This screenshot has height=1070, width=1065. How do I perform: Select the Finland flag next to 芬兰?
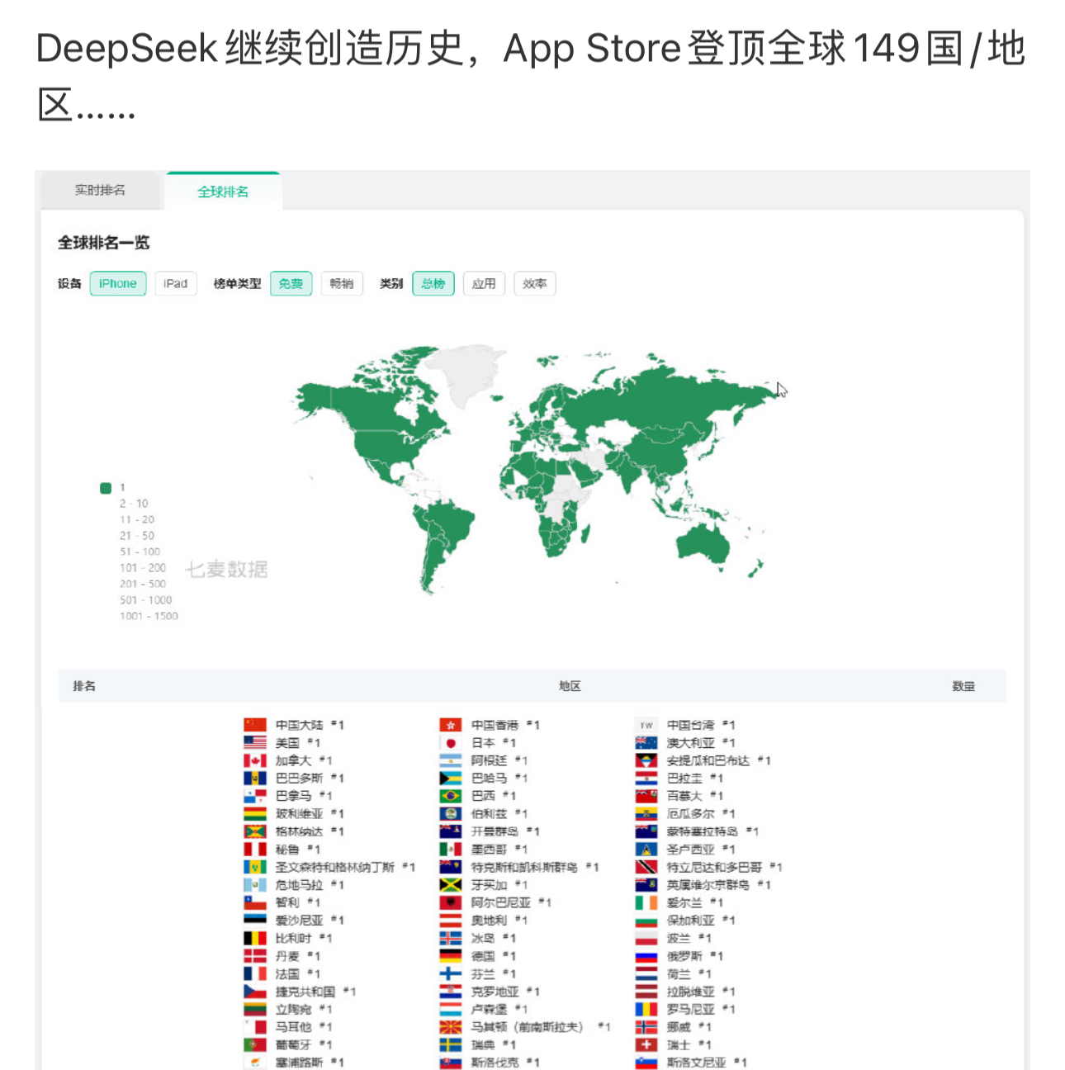tap(451, 974)
